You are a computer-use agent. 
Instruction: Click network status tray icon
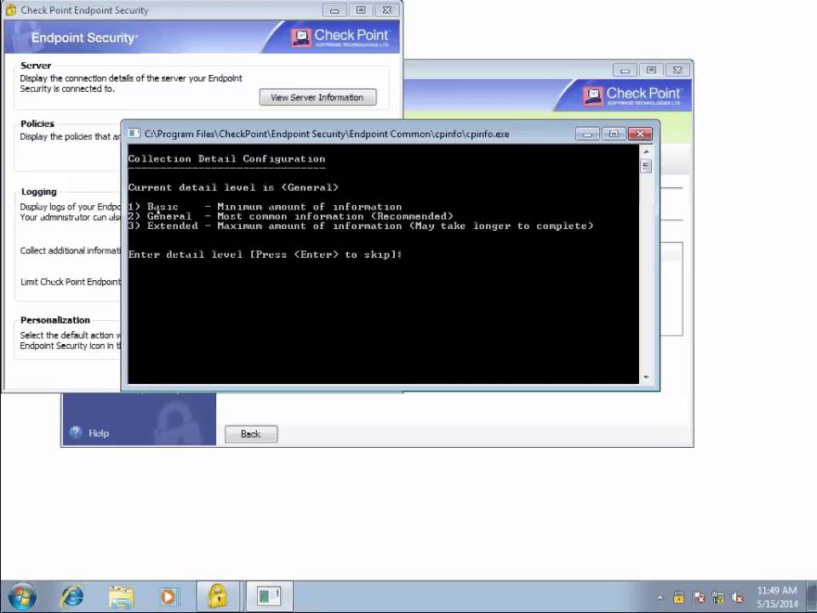[718, 598]
